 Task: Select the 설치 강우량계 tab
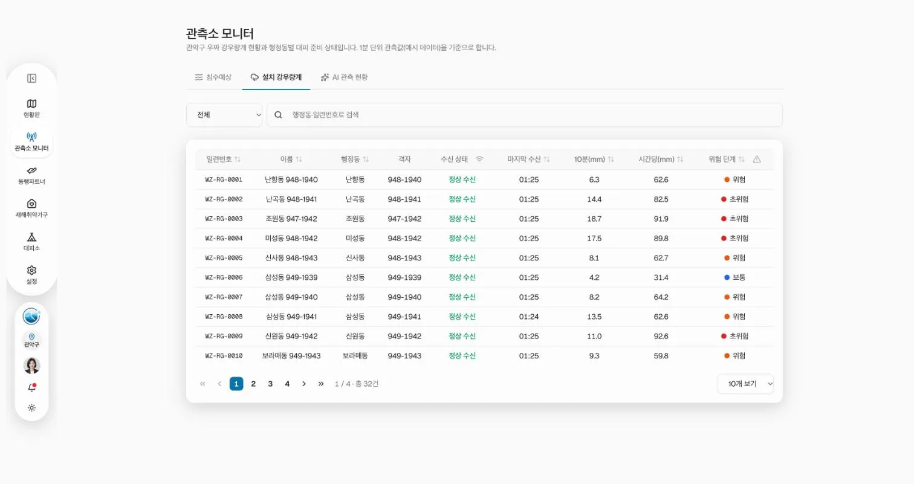(x=276, y=77)
